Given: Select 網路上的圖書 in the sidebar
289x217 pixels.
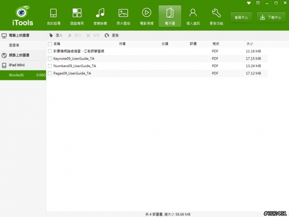Looking at the screenshot, I should tap(23, 55).
